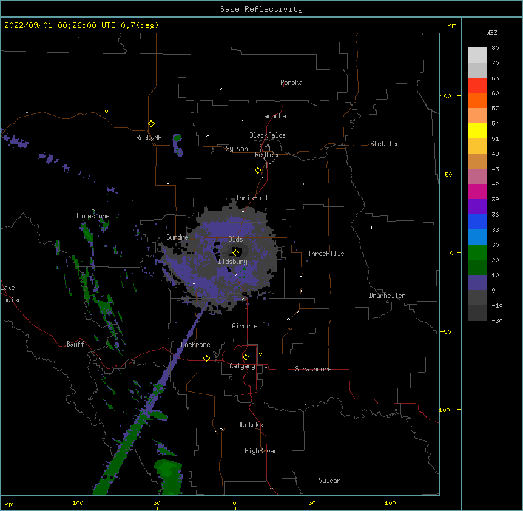Click the green echo blob above Vulcan latitude, bottom center-left
Viewport: 523px width, 511px height.
169,476
